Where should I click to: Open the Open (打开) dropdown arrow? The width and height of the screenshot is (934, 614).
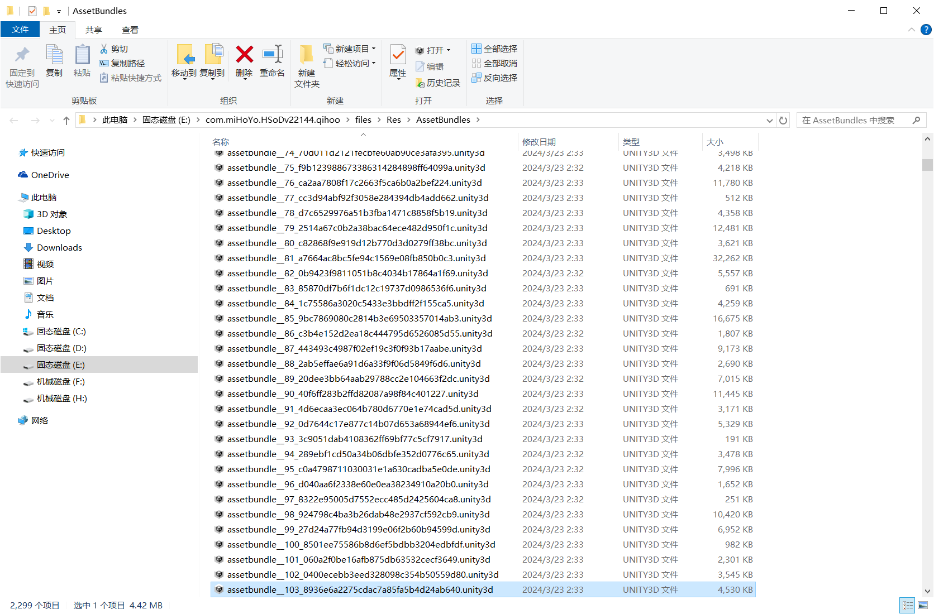449,50
